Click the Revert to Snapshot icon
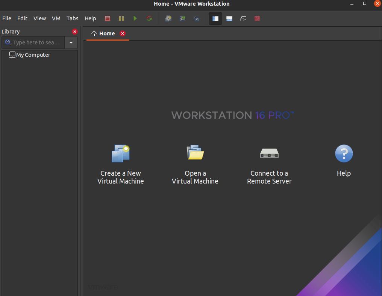The width and height of the screenshot is (382, 296). (182, 18)
